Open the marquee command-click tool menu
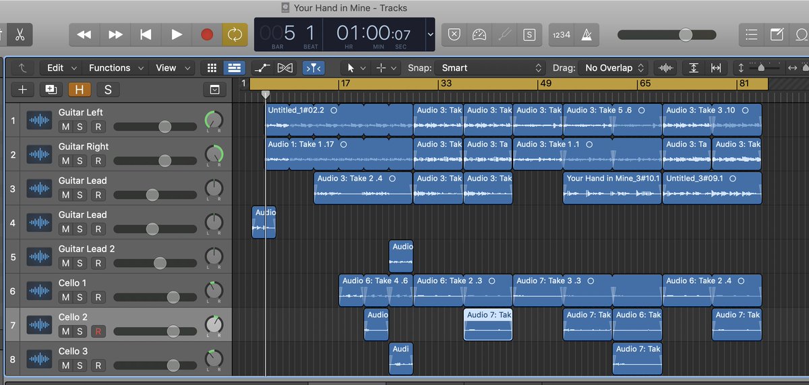 386,67
